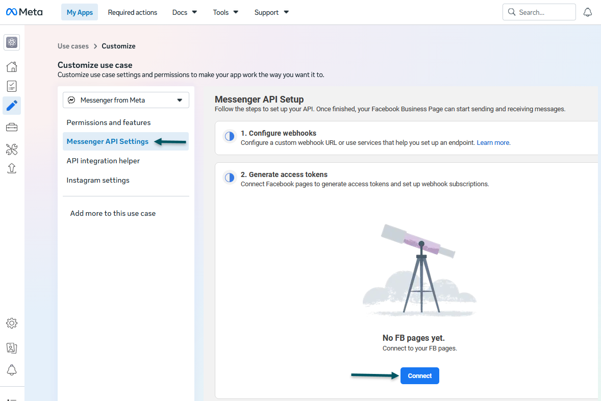
Task: Open the My Apps tab
Action: 80,12
